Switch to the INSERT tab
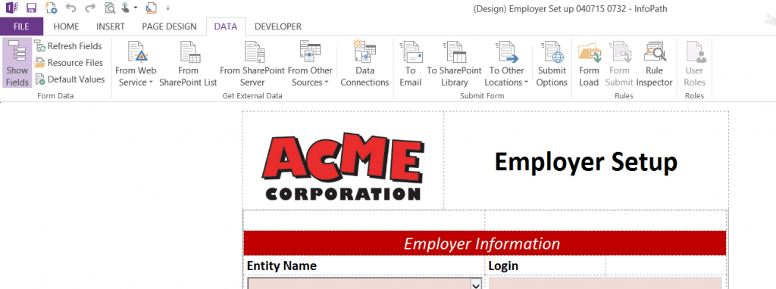 111,26
